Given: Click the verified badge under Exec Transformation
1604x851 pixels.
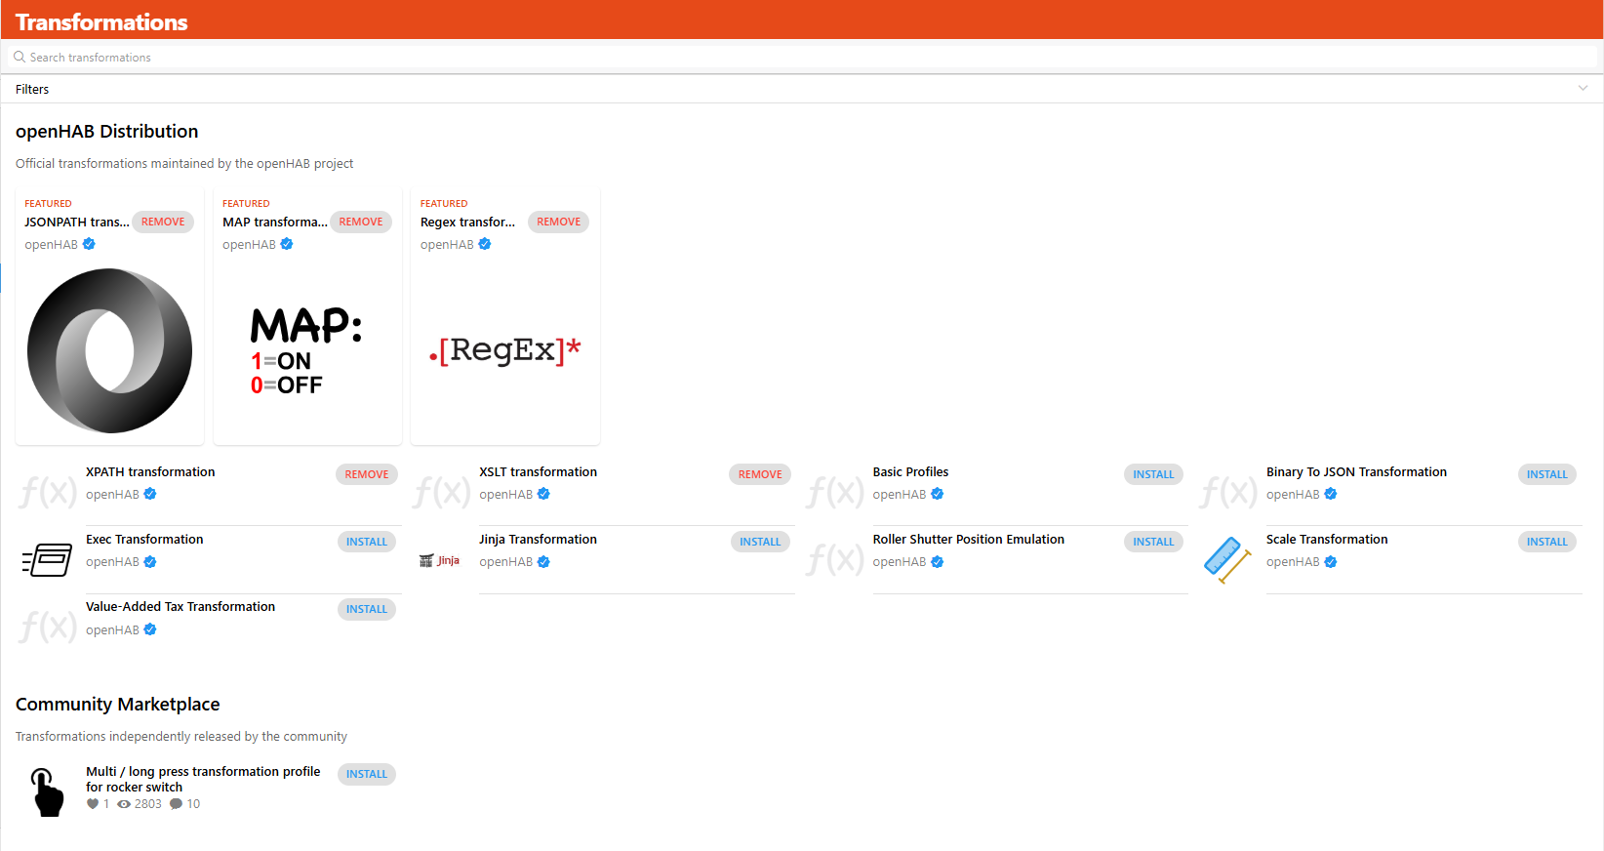Looking at the screenshot, I should pyautogui.click(x=150, y=561).
